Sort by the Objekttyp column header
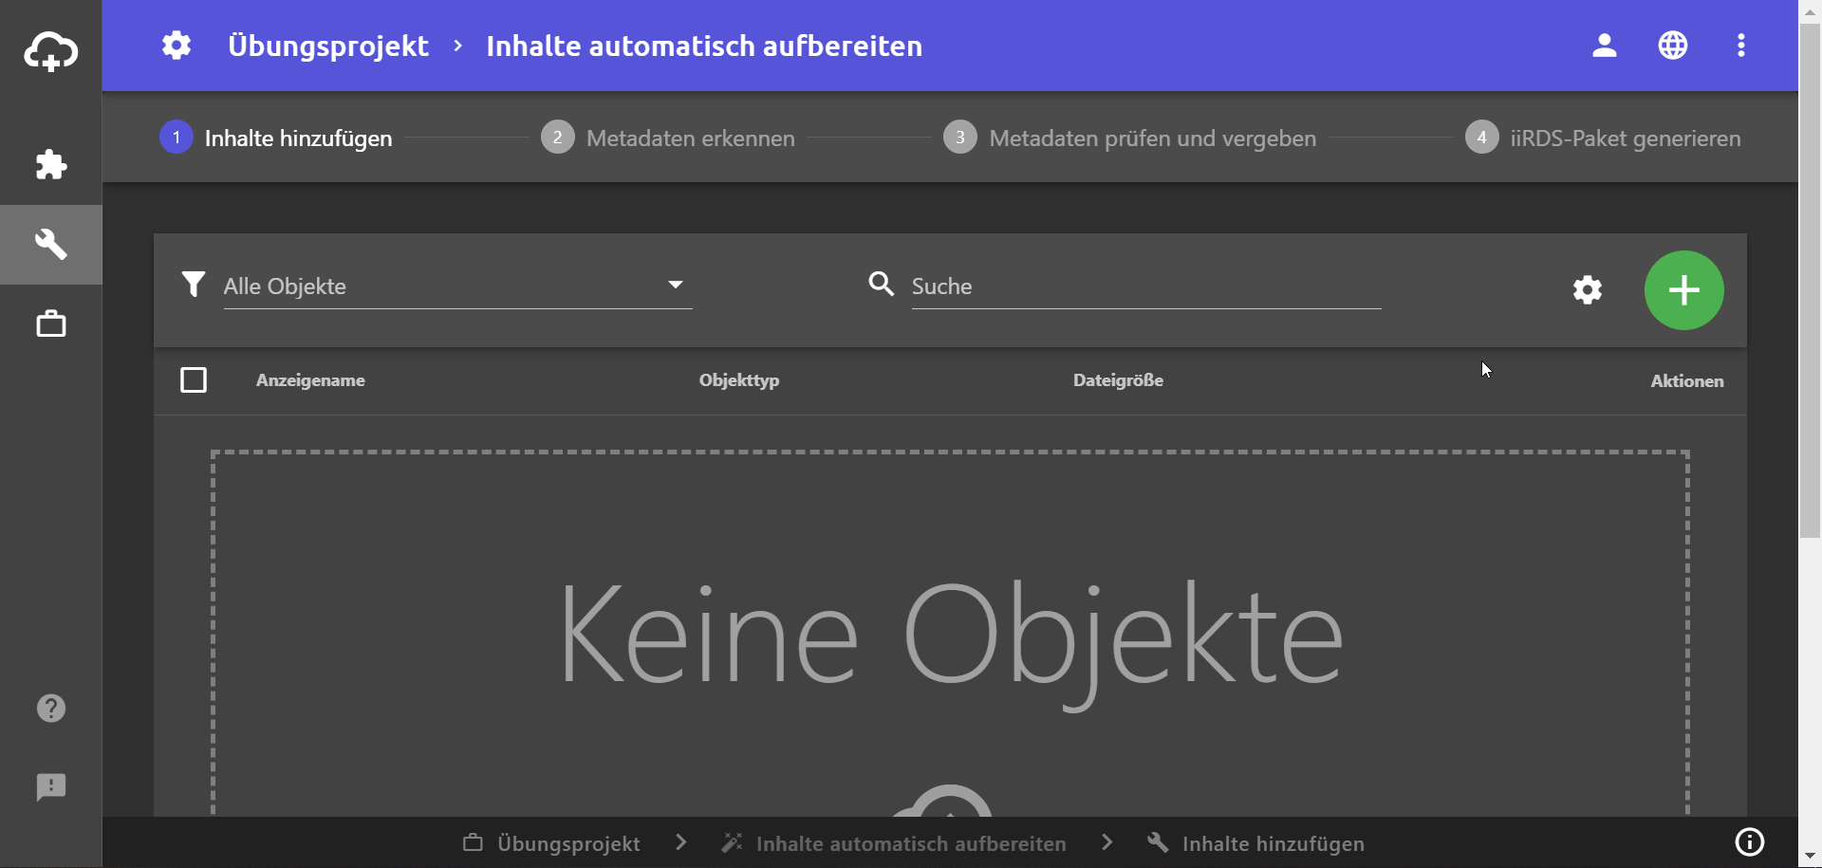The width and height of the screenshot is (1822, 868). pos(739,380)
